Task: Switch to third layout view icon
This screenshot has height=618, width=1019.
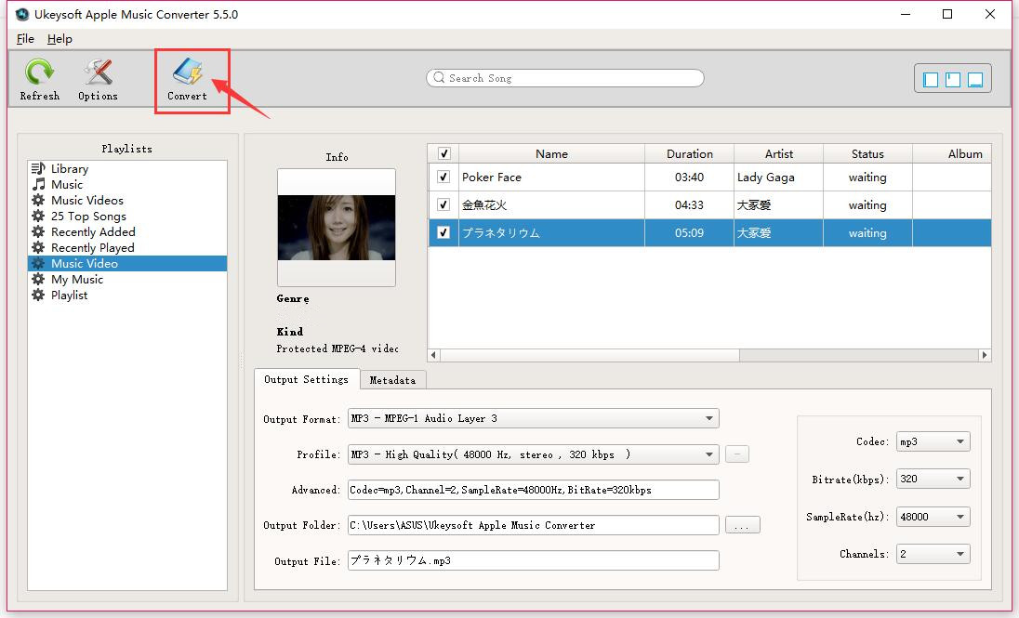Action: pos(974,80)
